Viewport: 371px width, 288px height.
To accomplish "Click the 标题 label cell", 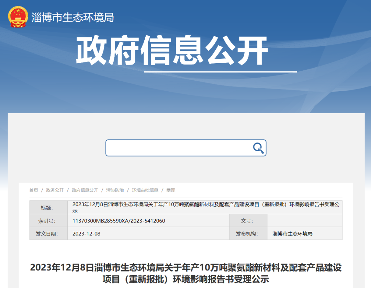I will [x=48, y=208].
